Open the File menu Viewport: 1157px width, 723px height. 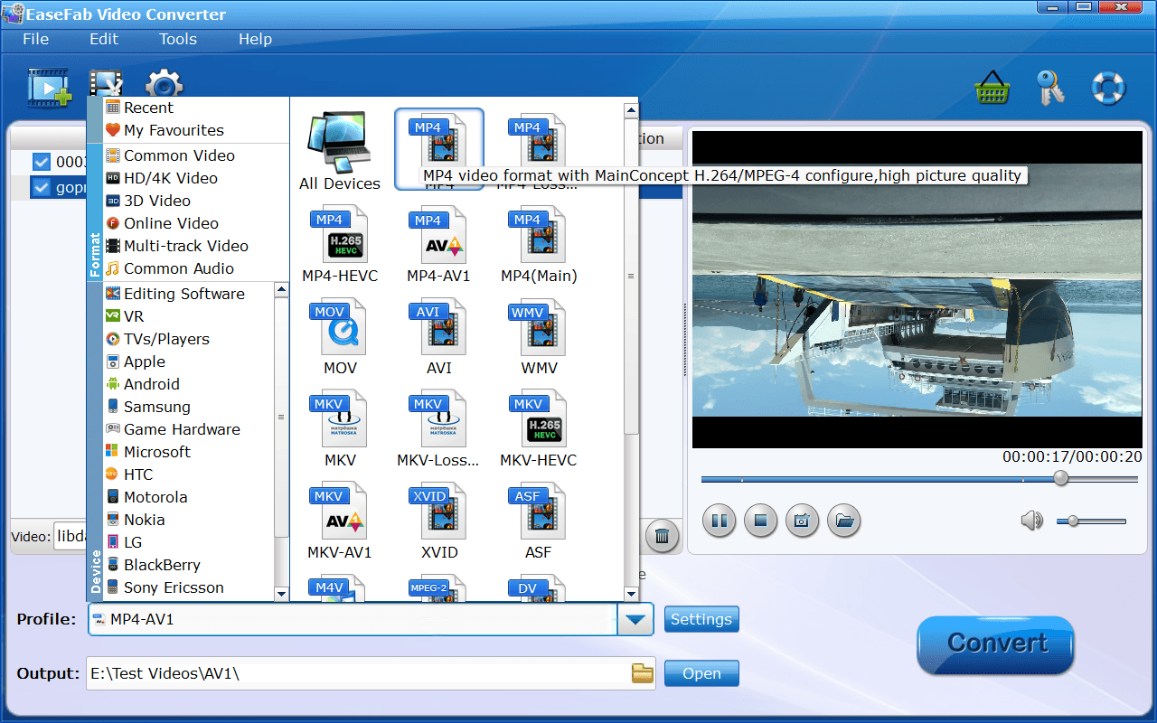click(35, 39)
